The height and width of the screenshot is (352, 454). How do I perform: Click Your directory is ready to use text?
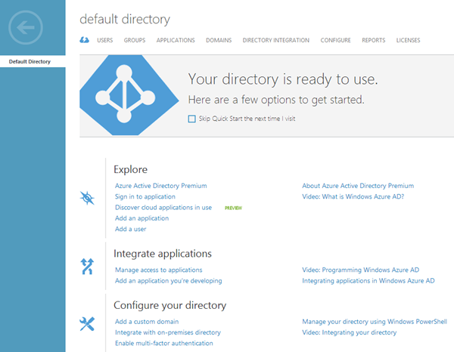(283, 79)
